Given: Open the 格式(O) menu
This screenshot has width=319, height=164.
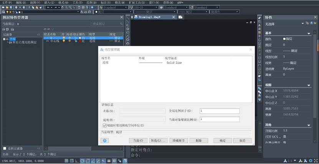Looking at the screenshot, I should point(63,3).
